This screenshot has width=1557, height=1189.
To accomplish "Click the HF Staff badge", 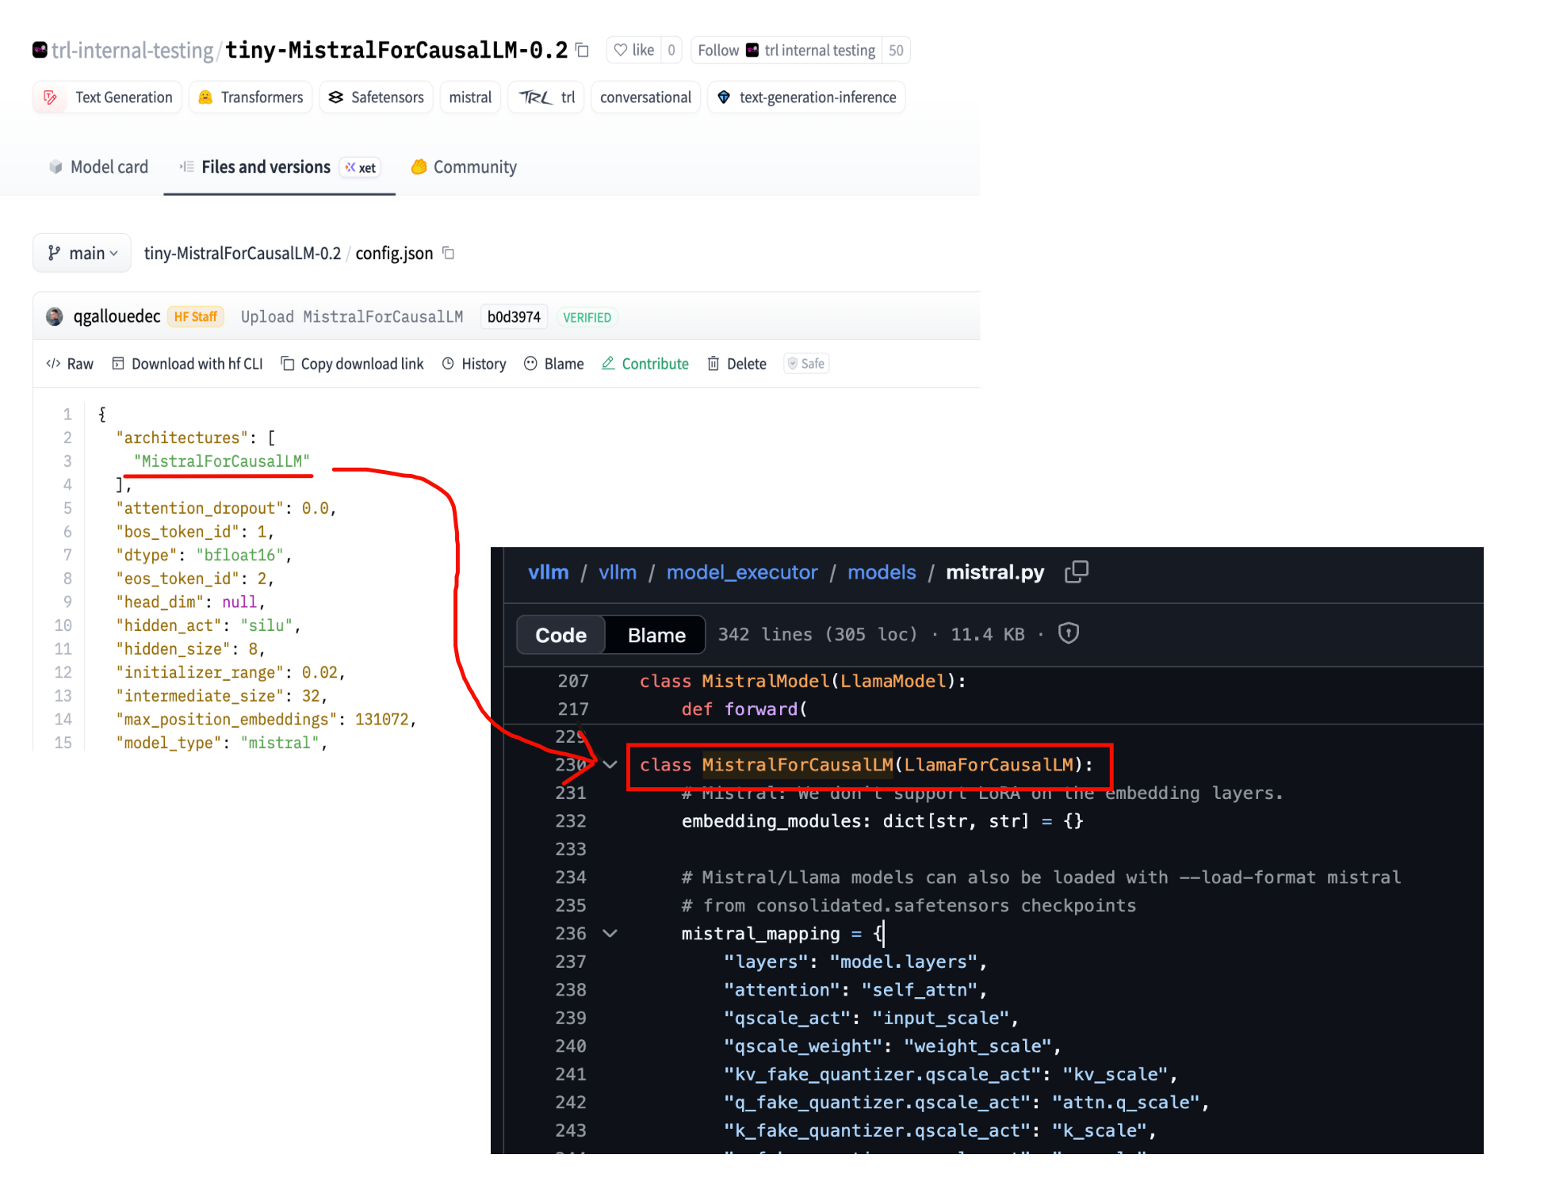I will click(x=195, y=317).
